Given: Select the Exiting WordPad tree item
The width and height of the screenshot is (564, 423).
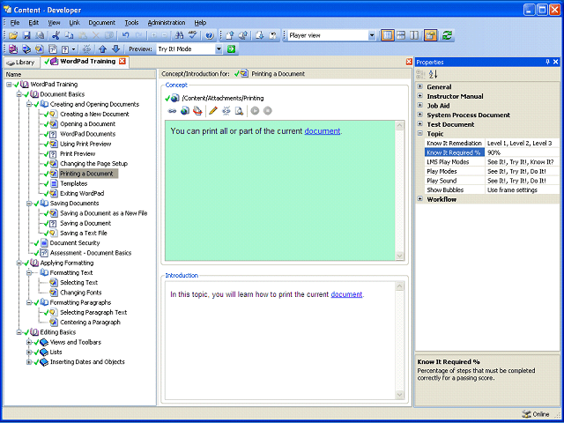Looking at the screenshot, I should [x=82, y=193].
